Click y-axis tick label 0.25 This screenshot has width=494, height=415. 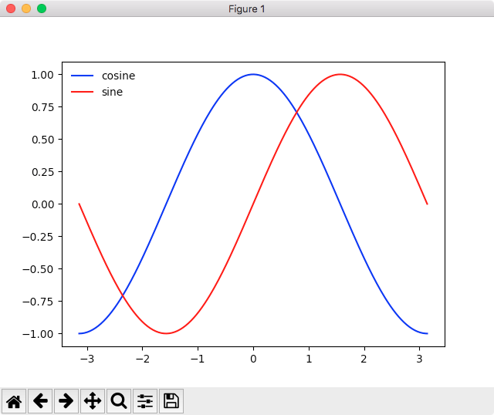point(42,172)
